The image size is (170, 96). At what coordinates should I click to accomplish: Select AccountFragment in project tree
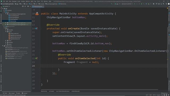14,16
